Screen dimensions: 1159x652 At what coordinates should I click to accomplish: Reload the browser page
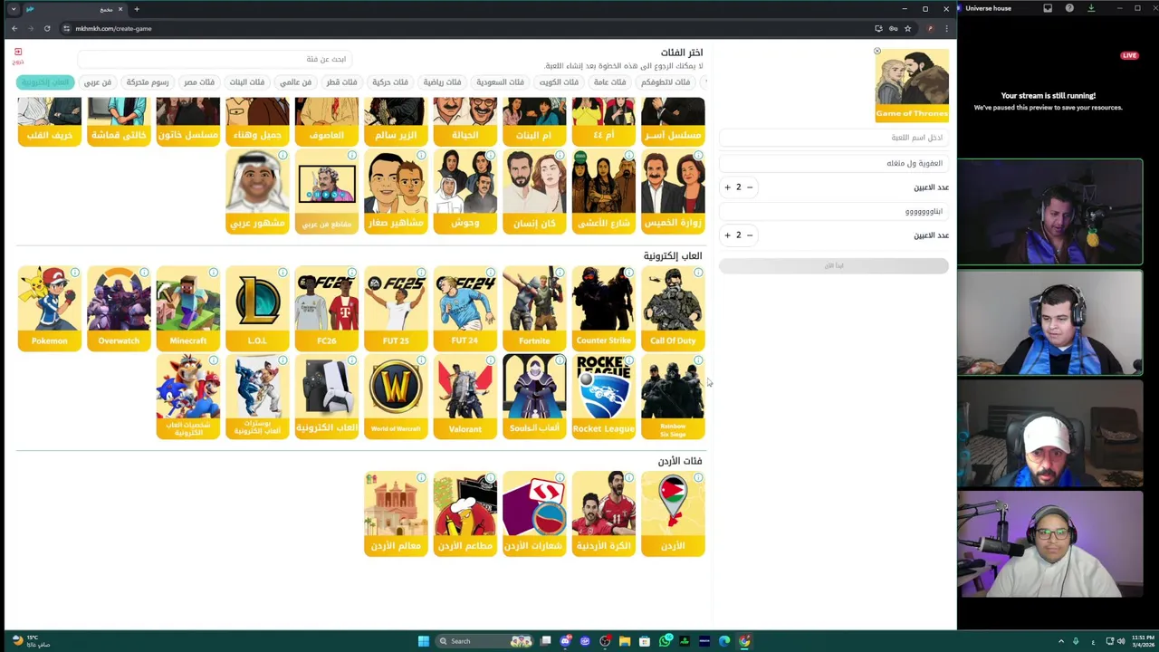pos(47,28)
